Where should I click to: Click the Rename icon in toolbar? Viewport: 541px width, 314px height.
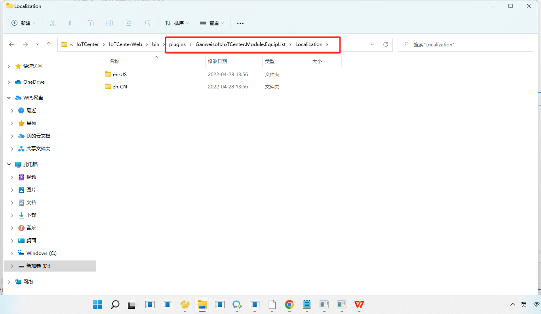110,23
